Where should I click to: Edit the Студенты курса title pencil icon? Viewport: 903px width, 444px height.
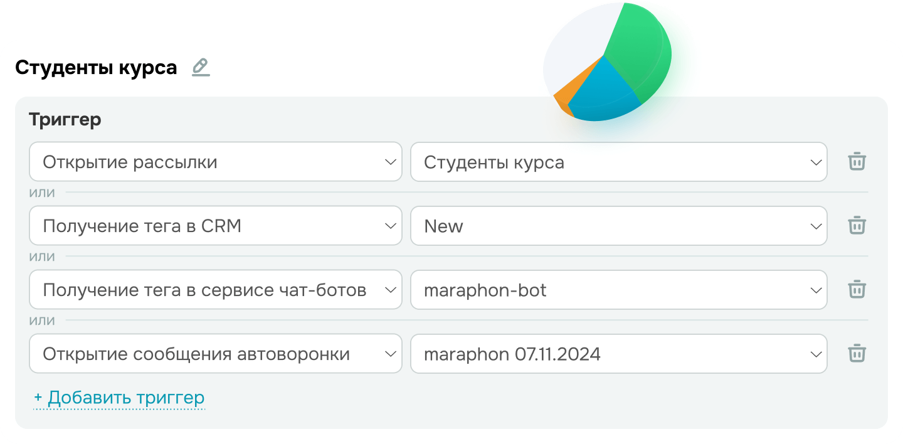point(201,67)
